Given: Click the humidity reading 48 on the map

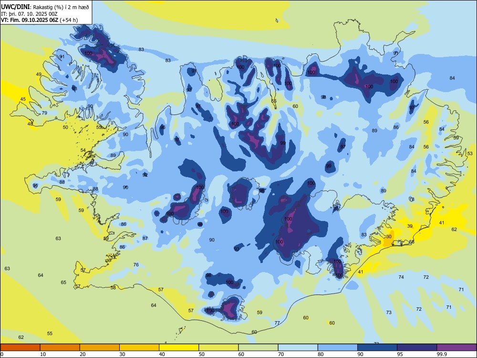Looking at the screenshot, I should click(x=30, y=124).
